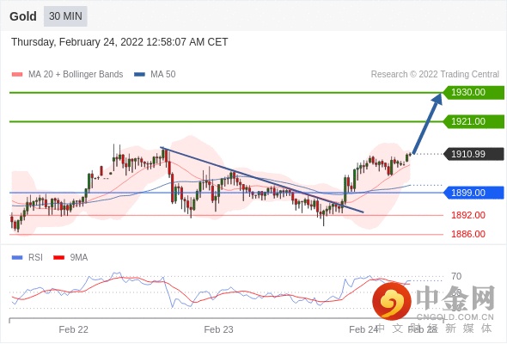The image size is (507, 344).
Task: Click the '9MA' legend label
Action: pyautogui.click(x=79, y=258)
